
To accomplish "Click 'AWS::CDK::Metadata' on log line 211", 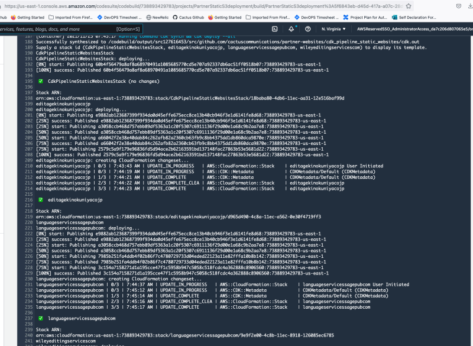I will point(230,172).
